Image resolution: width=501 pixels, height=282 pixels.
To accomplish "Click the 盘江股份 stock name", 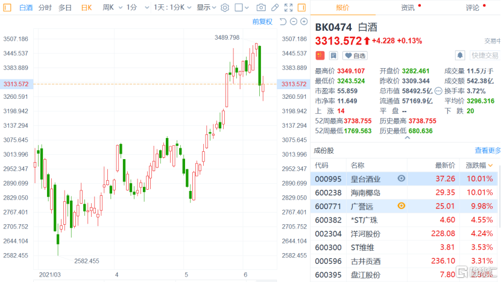I will [365, 275].
